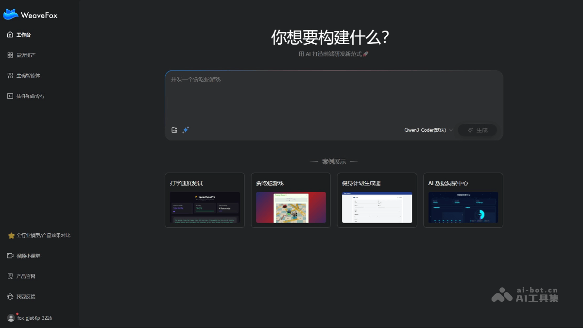583x328 pixels.
Task: Open 最近资产 grid icon in sidebar
Action: click(x=10, y=55)
